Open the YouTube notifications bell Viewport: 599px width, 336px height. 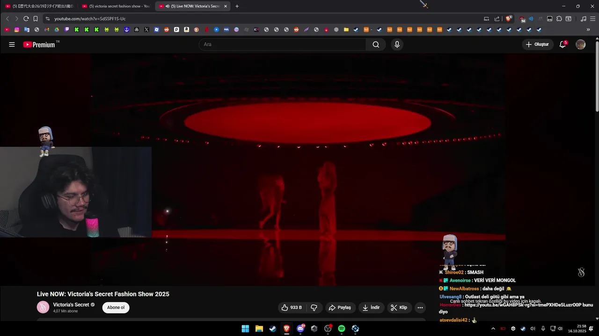tap(563, 44)
